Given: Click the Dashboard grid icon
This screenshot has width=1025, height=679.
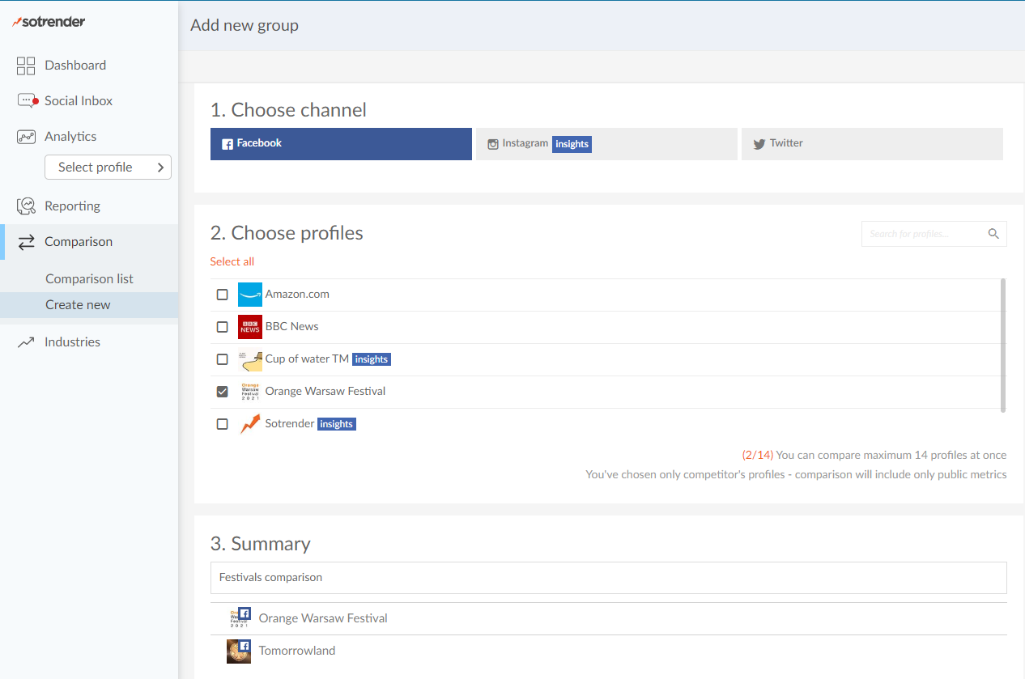Looking at the screenshot, I should (x=26, y=66).
